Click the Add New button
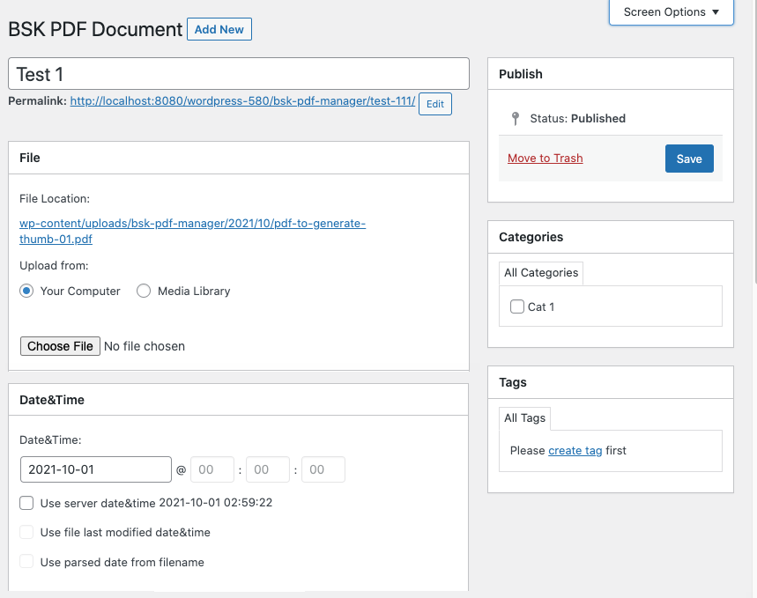The height and width of the screenshot is (598, 757). pos(219,29)
